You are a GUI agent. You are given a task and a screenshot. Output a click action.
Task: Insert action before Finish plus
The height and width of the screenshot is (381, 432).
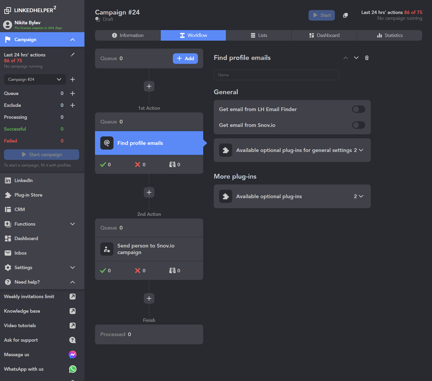pos(149,298)
